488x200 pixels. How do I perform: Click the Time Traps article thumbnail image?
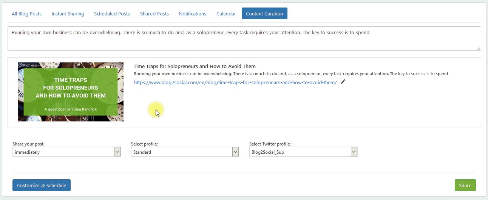pos(71,92)
